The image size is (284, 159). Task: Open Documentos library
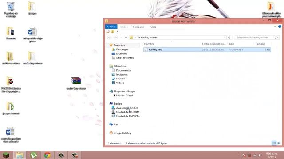(x=124, y=70)
